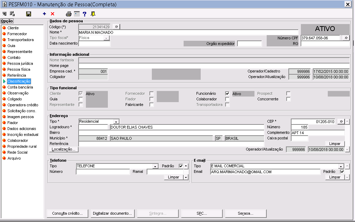This screenshot has width=355, height=222.
Task: Click the » lookup button next to CEP
Action: (341, 121)
